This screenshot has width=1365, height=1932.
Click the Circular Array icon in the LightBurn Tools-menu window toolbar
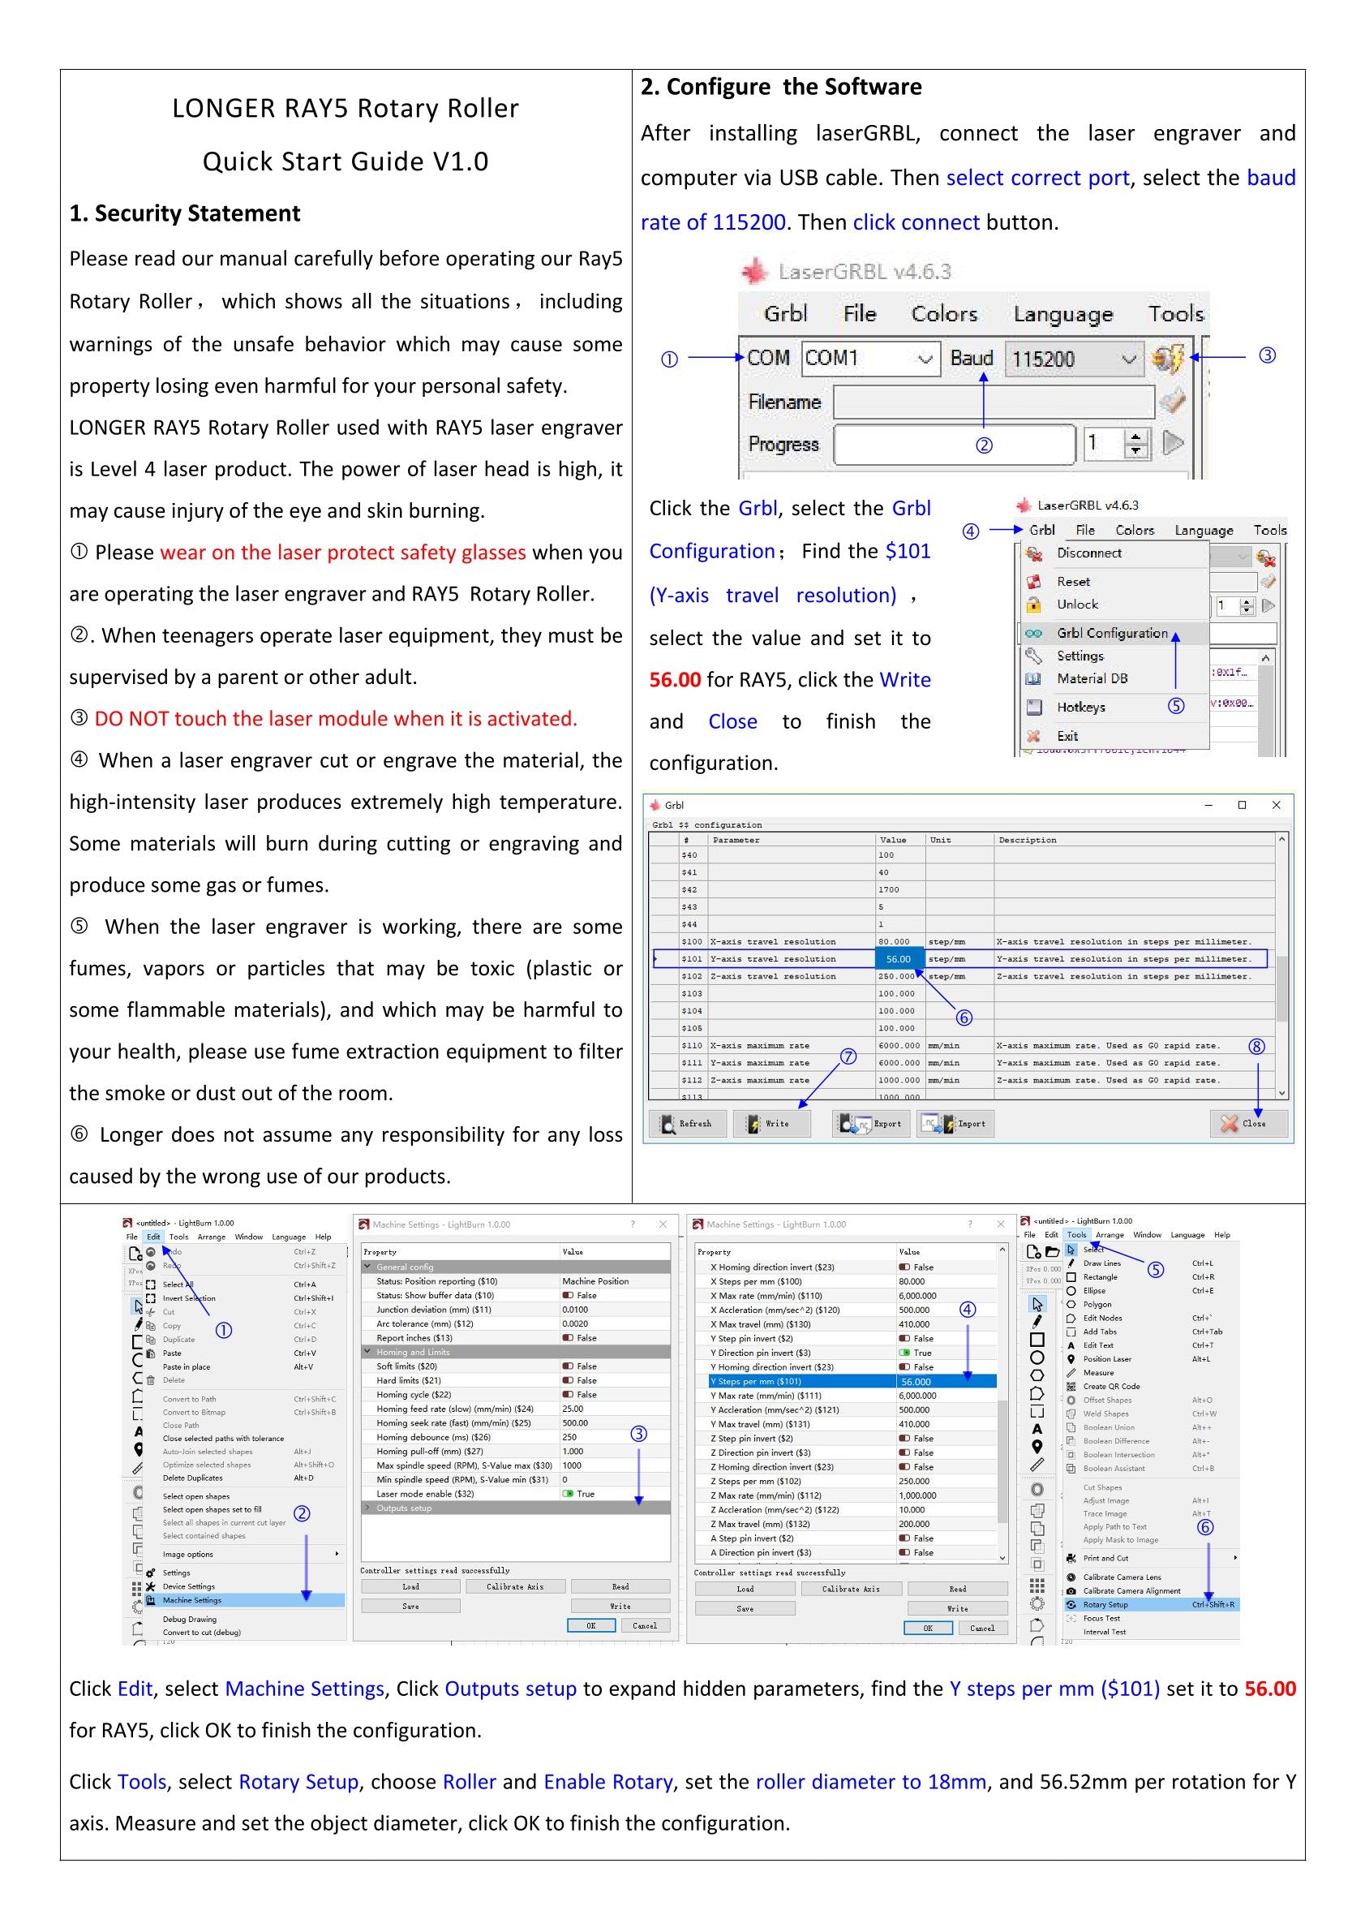[x=1037, y=1604]
